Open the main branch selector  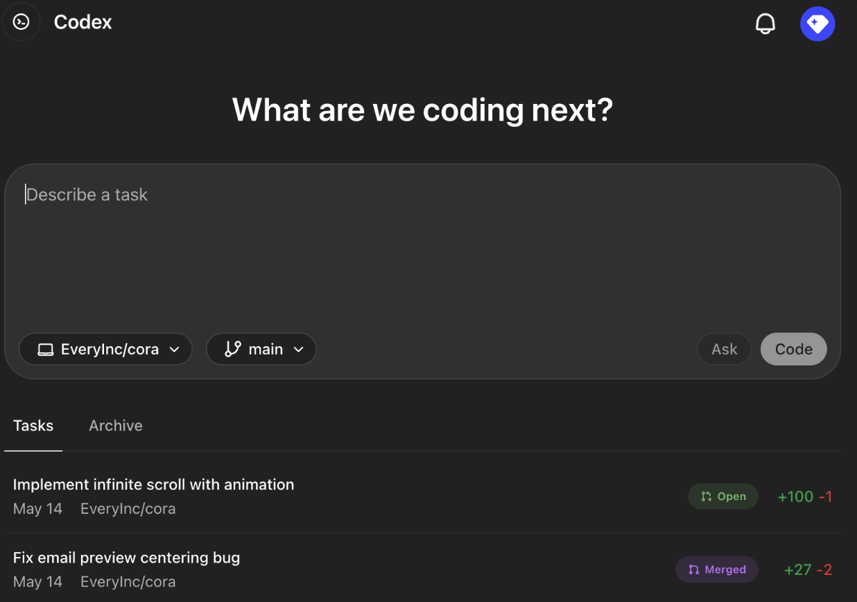[261, 349]
